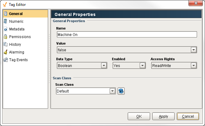The width and height of the screenshot is (205, 126).
Task: Click the General clipboard icon in sidebar
Action: point(6,14)
